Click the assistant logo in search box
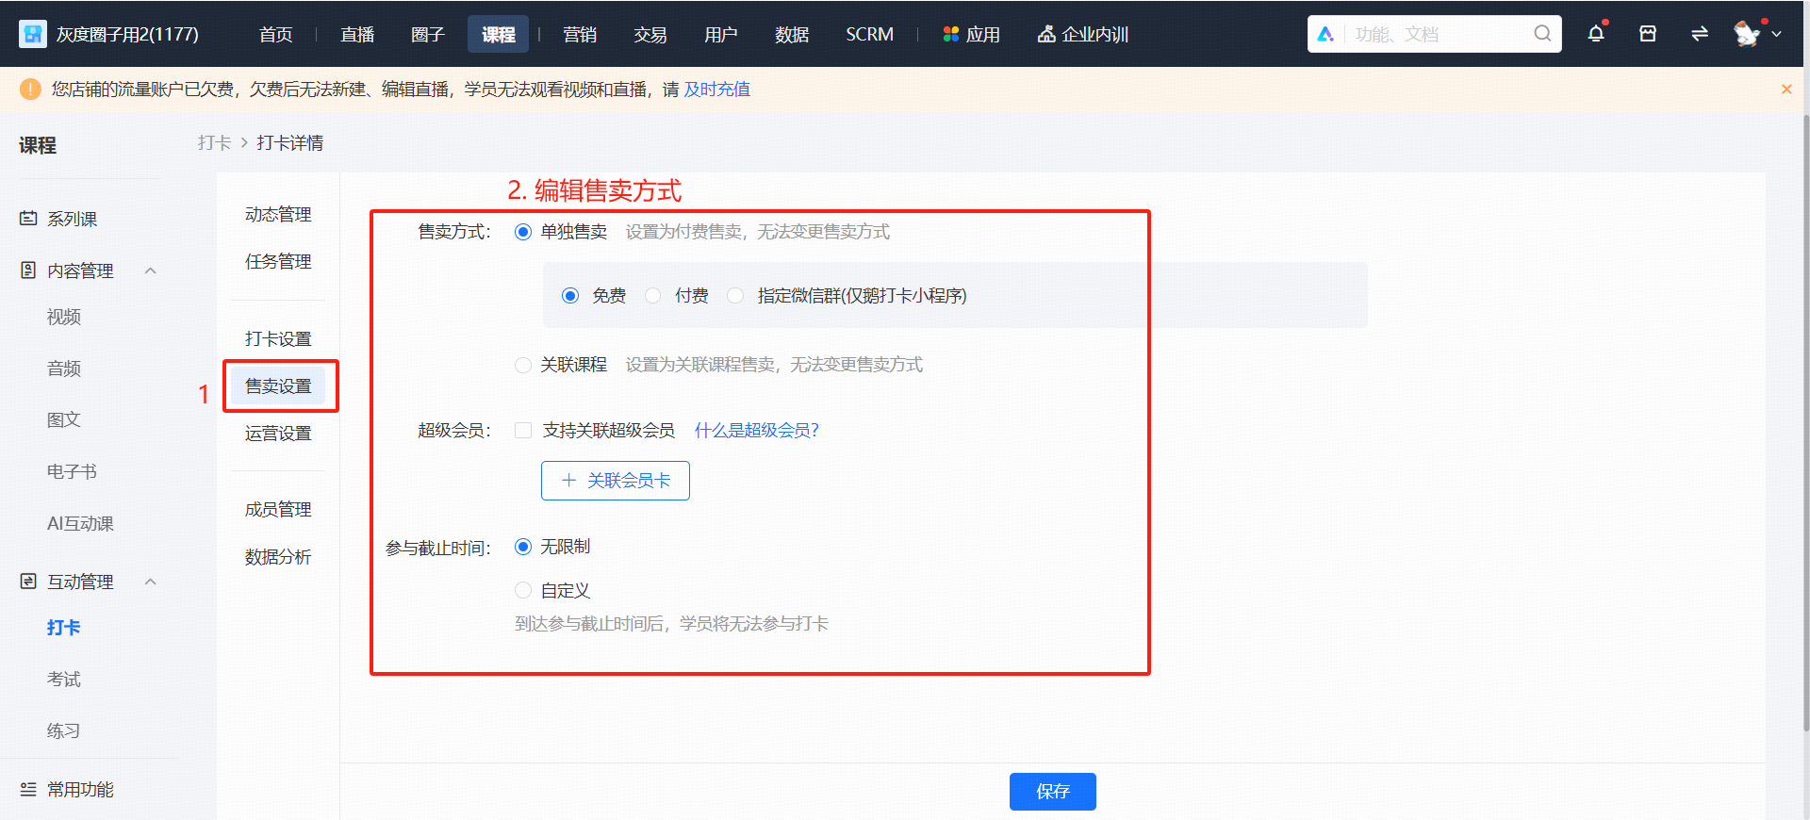Screen dimensions: 1810x820 click(1326, 34)
